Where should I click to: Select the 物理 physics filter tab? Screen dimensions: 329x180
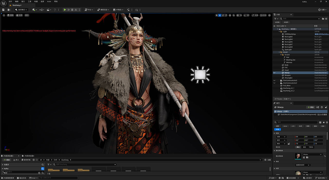[x=308, y=126]
